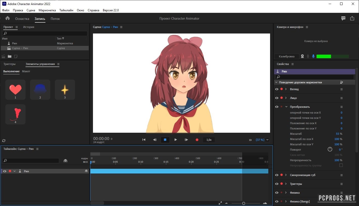
Task: Click the timeline puppet filter icon
Action: (65, 160)
